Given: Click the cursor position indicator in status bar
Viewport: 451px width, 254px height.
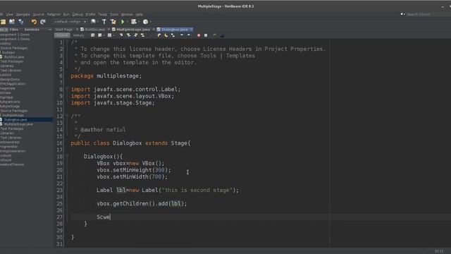Looking at the screenshot, I should pos(439,251).
